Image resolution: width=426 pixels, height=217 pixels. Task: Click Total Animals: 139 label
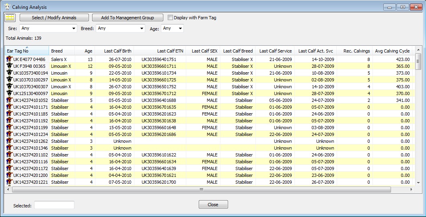tap(24, 38)
